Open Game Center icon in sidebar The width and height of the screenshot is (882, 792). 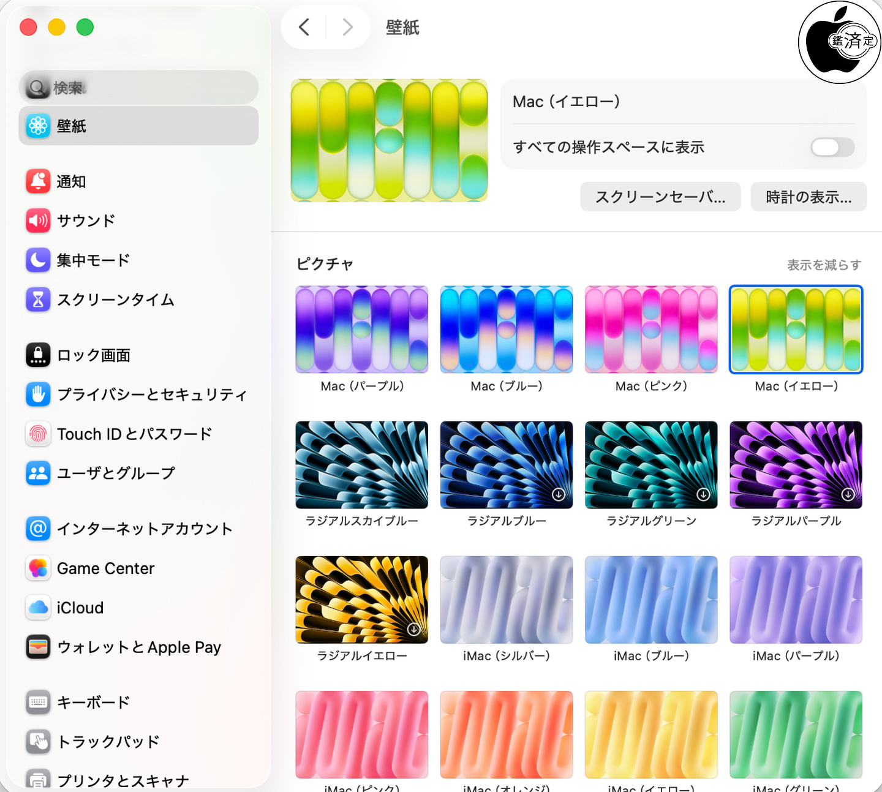pyautogui.click(x=38, y=568)
